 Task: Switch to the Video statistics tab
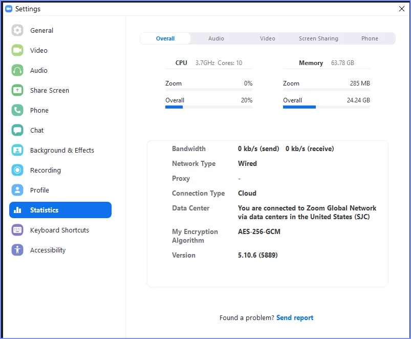pyautogui.click(x=267, y=38)
